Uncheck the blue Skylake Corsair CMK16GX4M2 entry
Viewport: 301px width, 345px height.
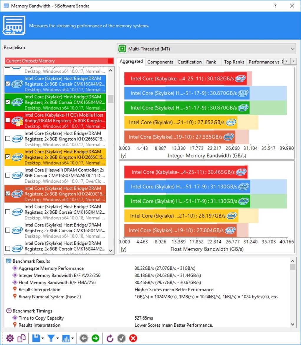point(8,84)
